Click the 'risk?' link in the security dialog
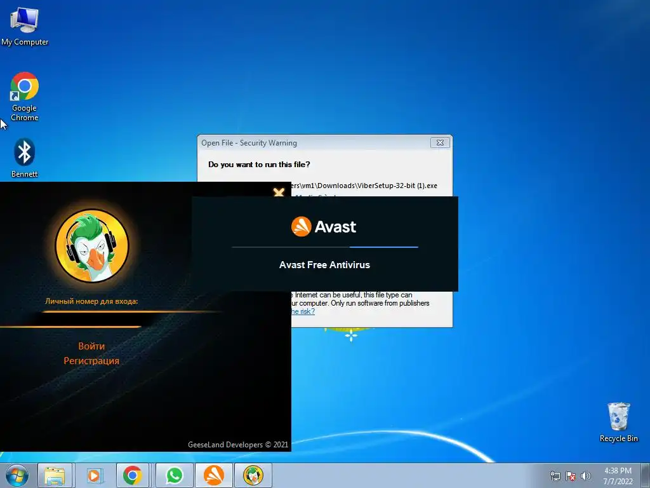650x488 pixels. 303,311
